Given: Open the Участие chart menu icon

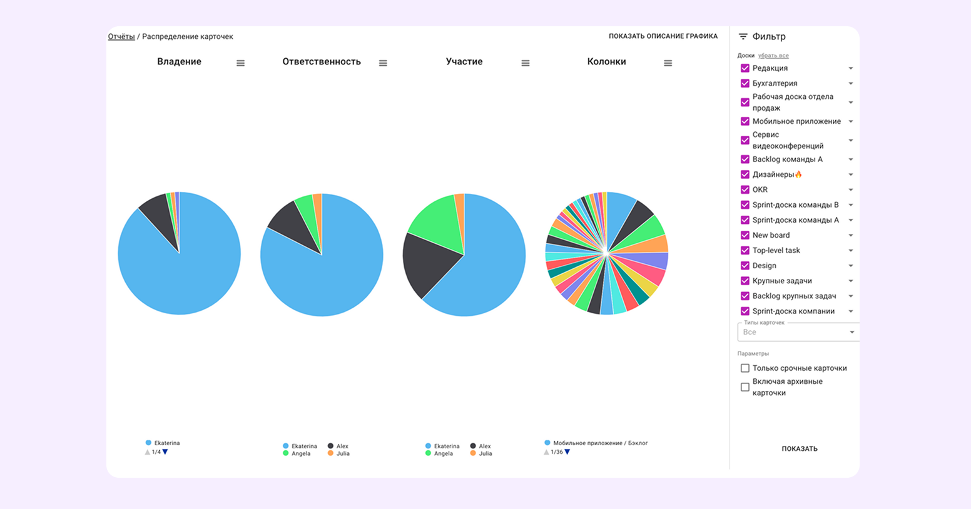Looking at the screenshot, I should 526,63.
